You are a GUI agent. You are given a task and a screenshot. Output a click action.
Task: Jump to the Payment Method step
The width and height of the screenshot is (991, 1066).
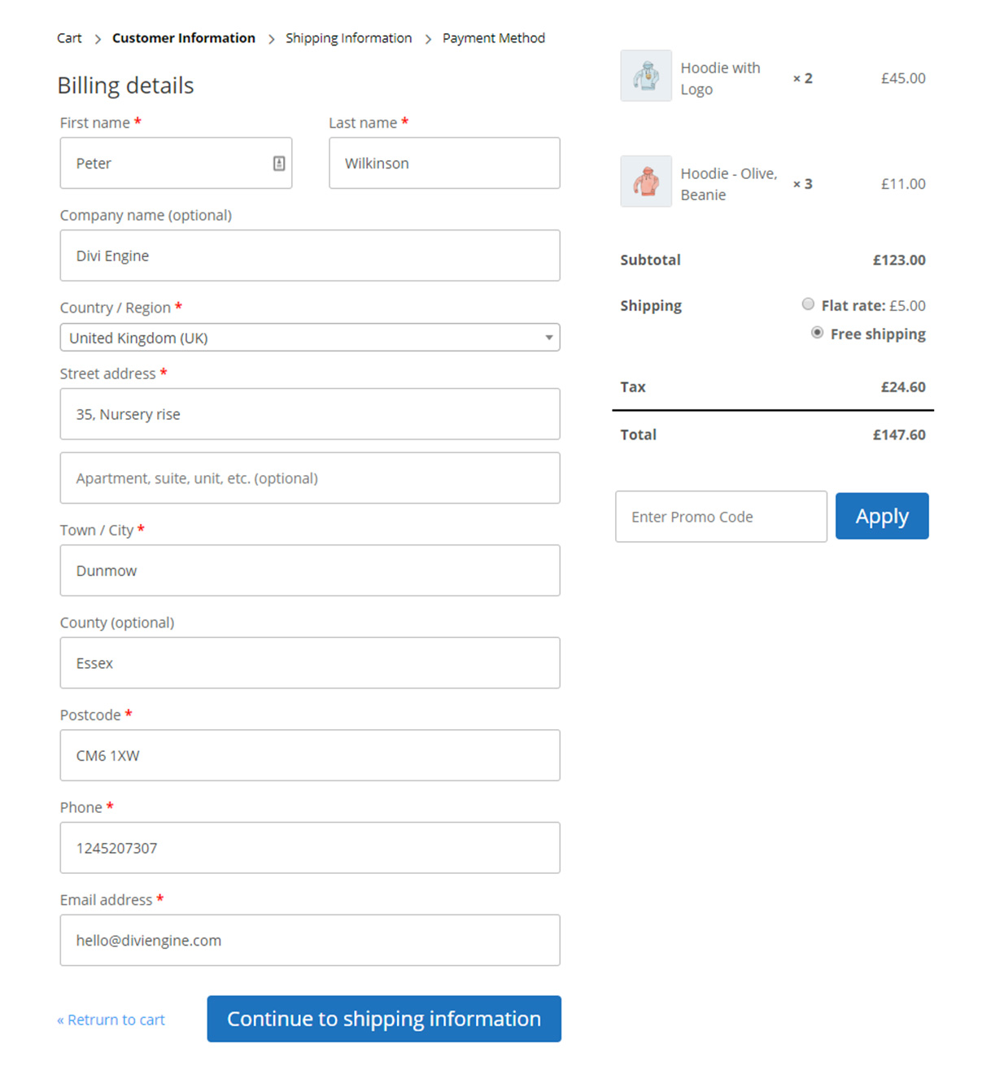click(x=493, y=38)
